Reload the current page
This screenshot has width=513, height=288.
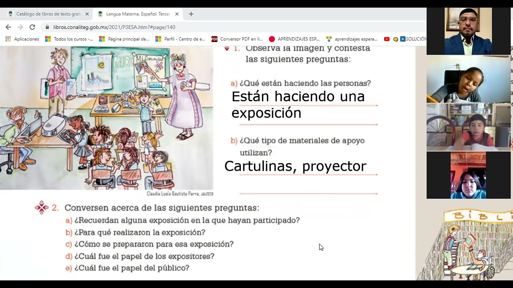32,27
